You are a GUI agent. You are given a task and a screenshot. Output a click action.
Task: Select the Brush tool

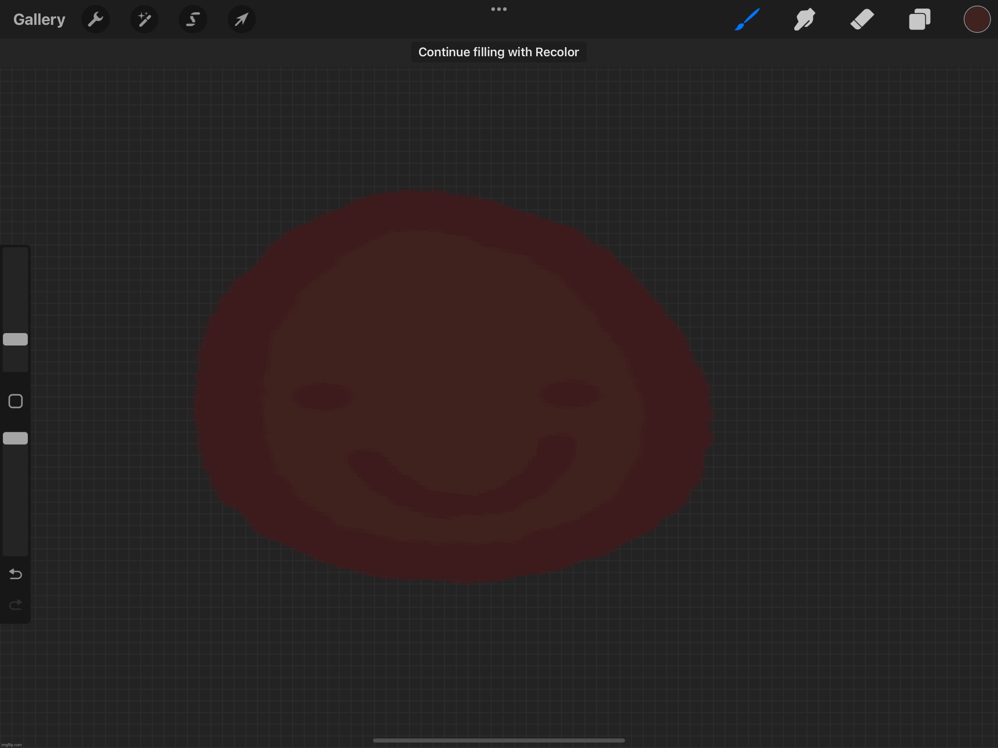point(747,19)
